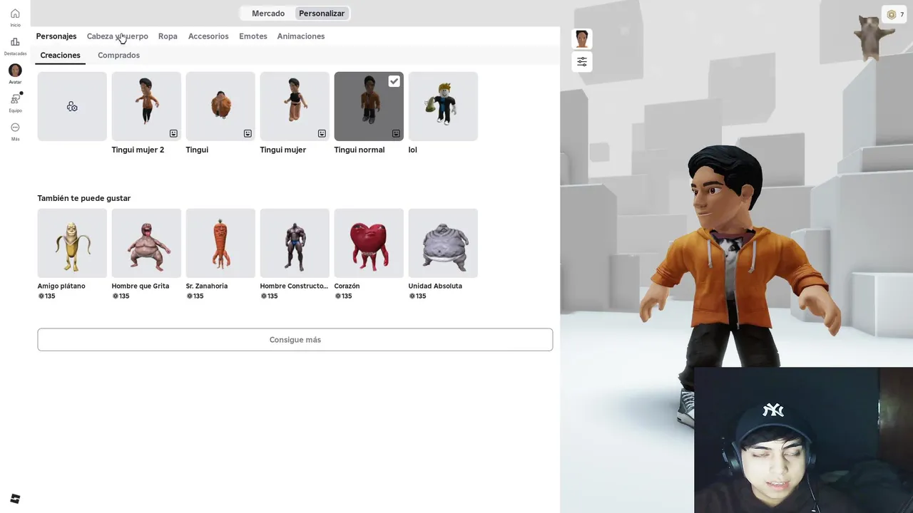Click the outfit badge icon on Tingui mujer 2
The width and height of the screenshot is (913, 513).
173,133
